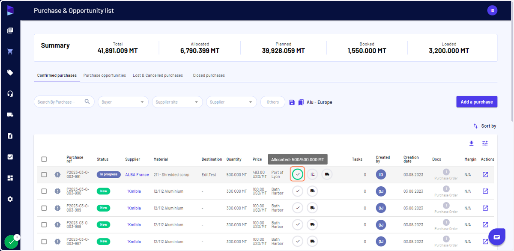
Task: Open the action link for P2023-03-0-003-988
Action: [x=485, y=224]
